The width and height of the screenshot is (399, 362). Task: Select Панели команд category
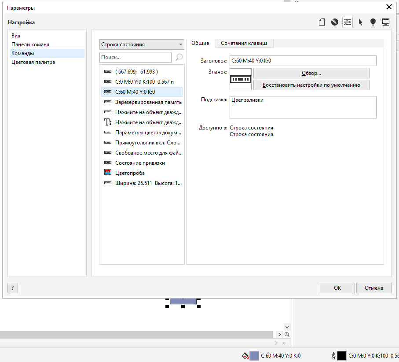47,44
